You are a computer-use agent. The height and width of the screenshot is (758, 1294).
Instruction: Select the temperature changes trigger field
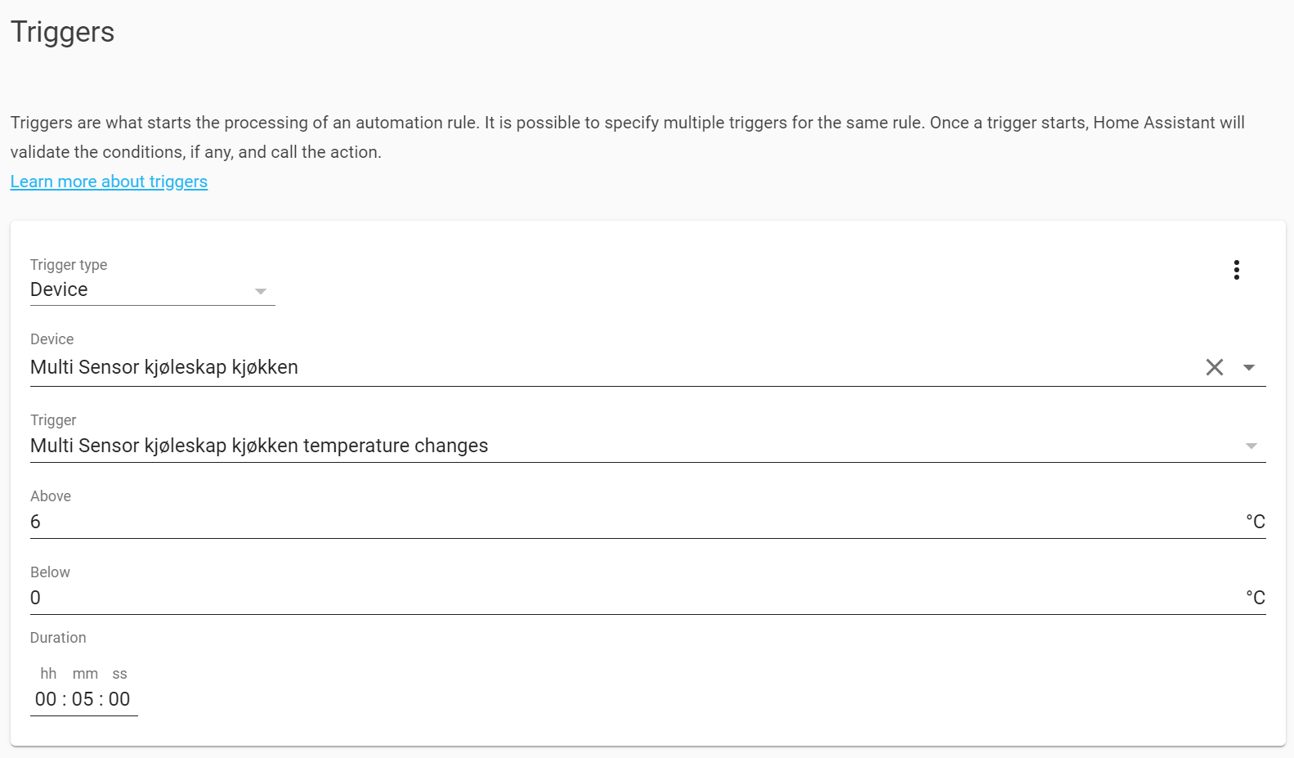(572, 446)
